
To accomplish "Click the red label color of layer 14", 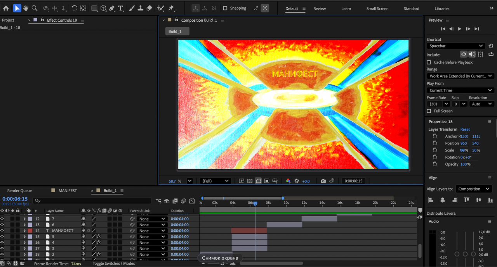I will 30,231.
